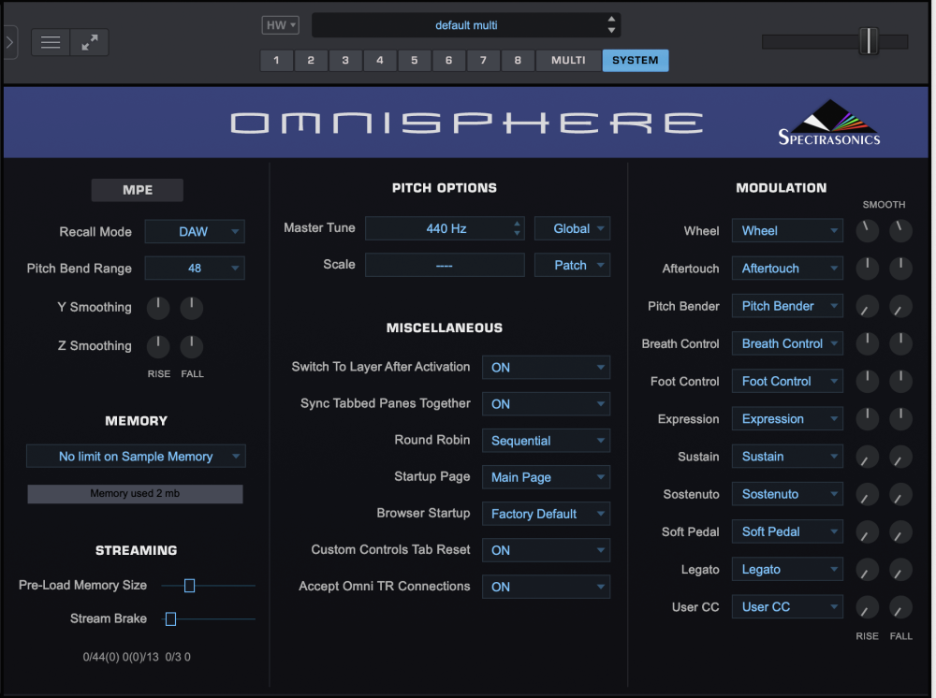Click the Y Smoothing fall knob
This screenshot has width=936, height=698.
tap(192, 307)
